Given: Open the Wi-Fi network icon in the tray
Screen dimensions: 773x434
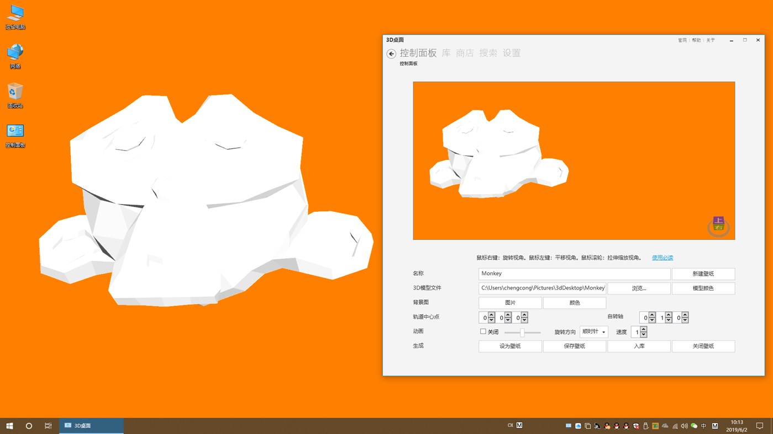Looking at the screenshot, I should tap(675, 425).
